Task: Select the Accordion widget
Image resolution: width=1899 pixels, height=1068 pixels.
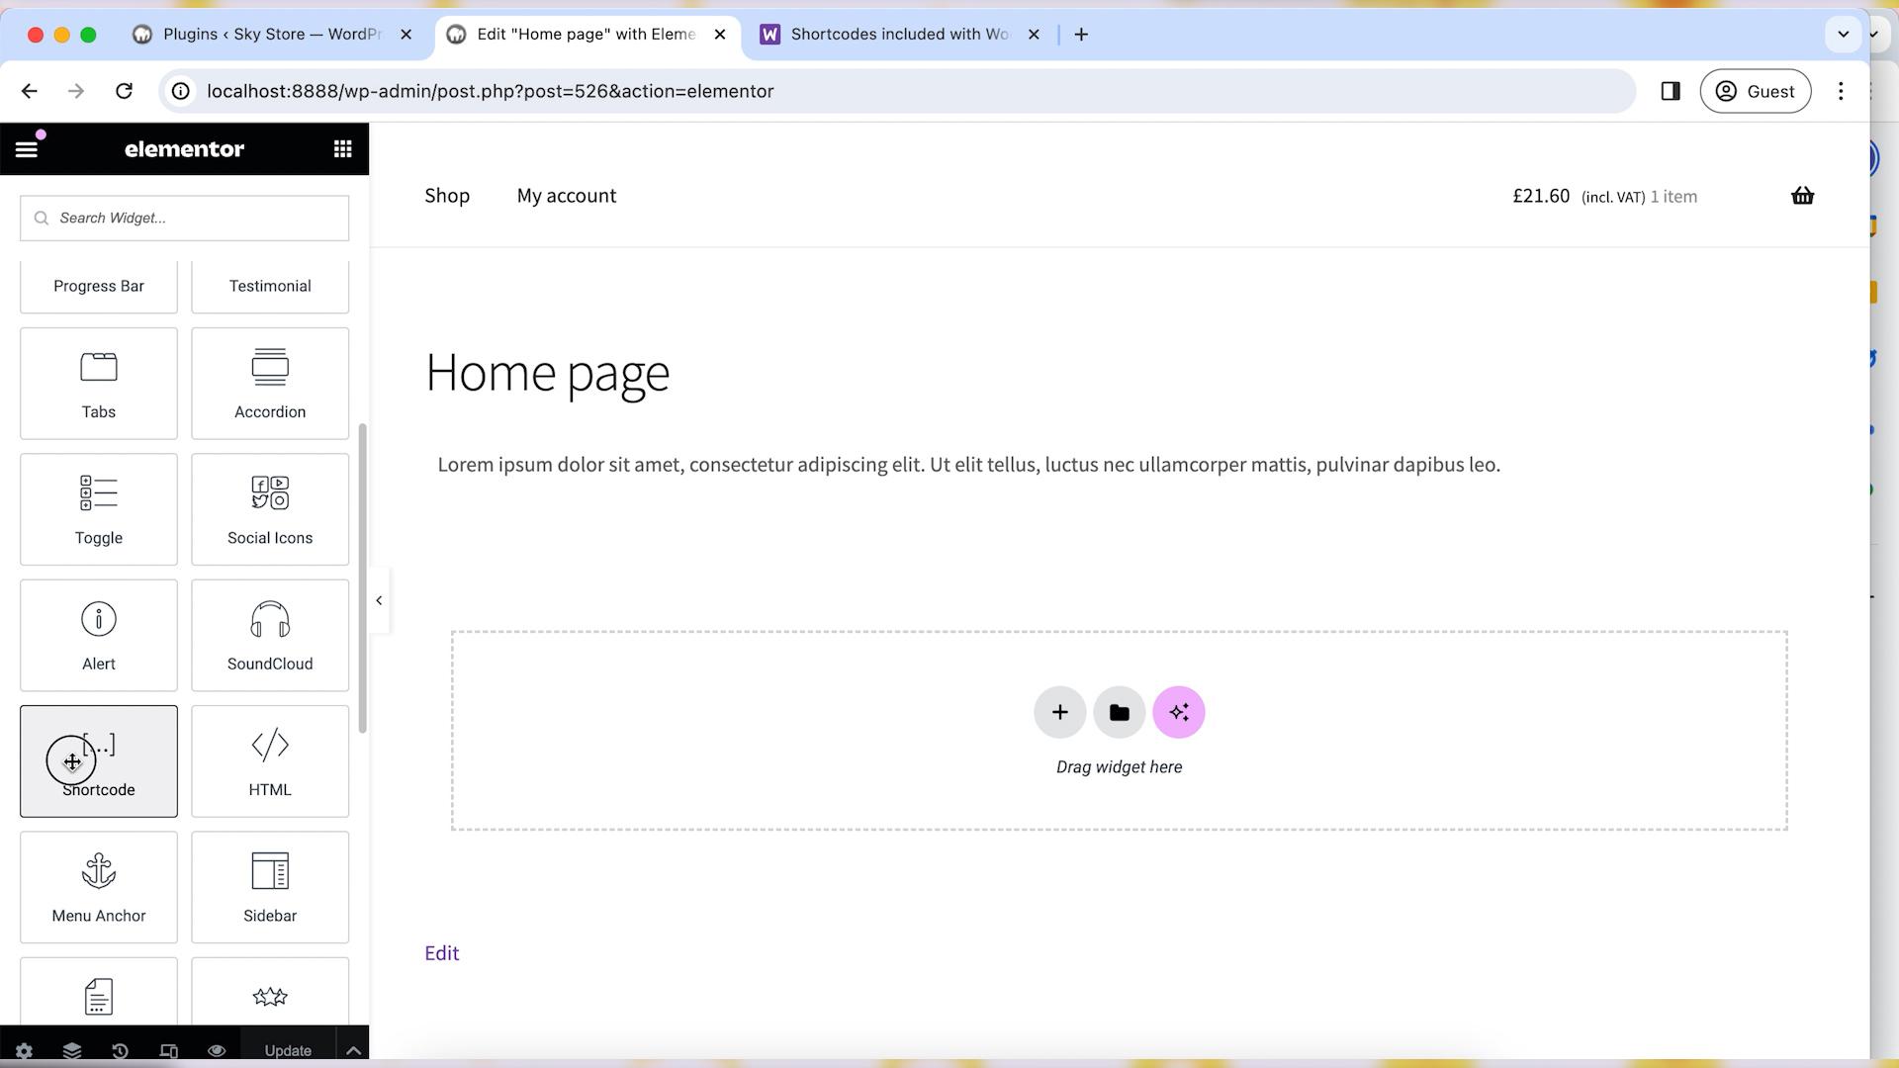Action: (x=269, y=384)
